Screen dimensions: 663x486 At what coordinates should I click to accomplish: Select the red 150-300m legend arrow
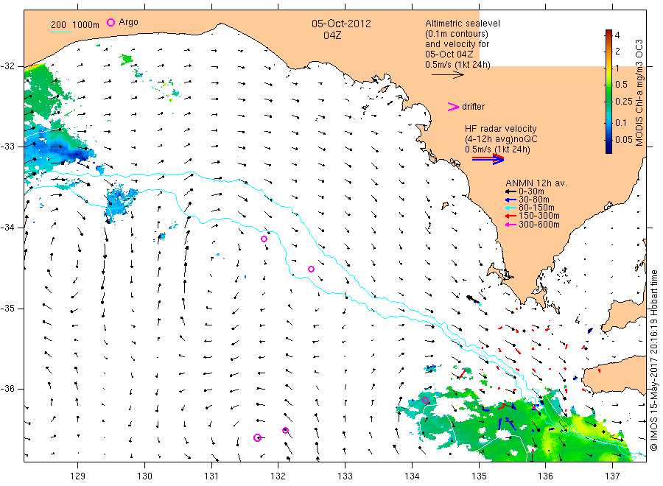pos(511,216)
